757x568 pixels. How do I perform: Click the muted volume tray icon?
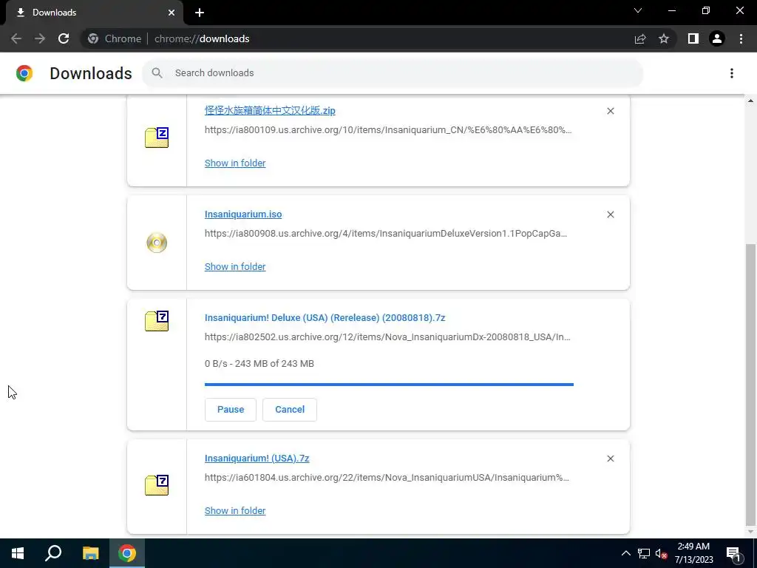pyautogui.click(x=661, y=553)
